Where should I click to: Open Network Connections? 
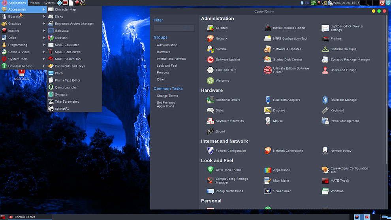pyautogui.click(x=284, y=150)
